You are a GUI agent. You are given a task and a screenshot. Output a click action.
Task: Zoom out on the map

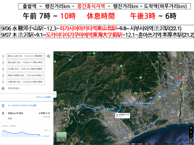click(x=190, y=136)
